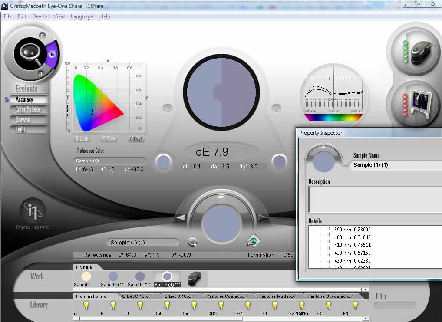The image size is (442, 322).
Task: Select illuminant D65 light bulb
Action: tap(221, 305)
